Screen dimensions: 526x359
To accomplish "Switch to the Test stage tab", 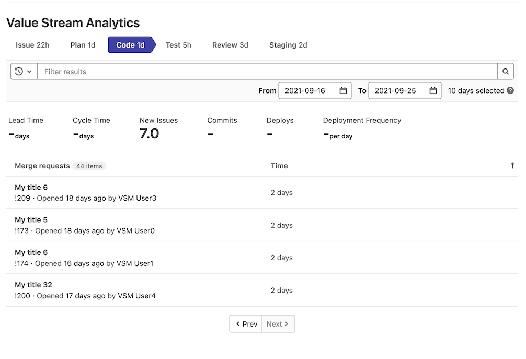I will pos(178,45).
